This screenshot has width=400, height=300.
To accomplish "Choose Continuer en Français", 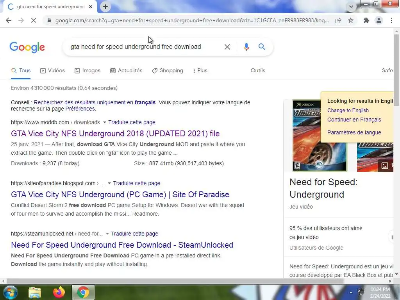I will tap(354, 120).
